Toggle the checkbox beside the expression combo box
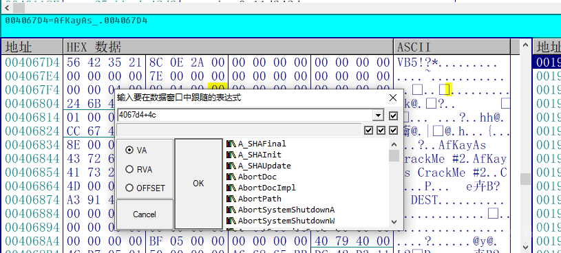 (x=393, y=115)
